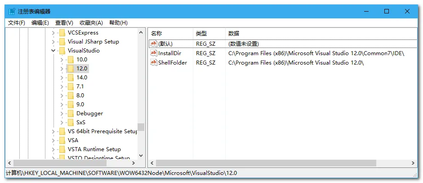This screenshot has width=423, height=183.
Task: Click the Visual JSharp Setup folder icon
Action: coord(62,42)
